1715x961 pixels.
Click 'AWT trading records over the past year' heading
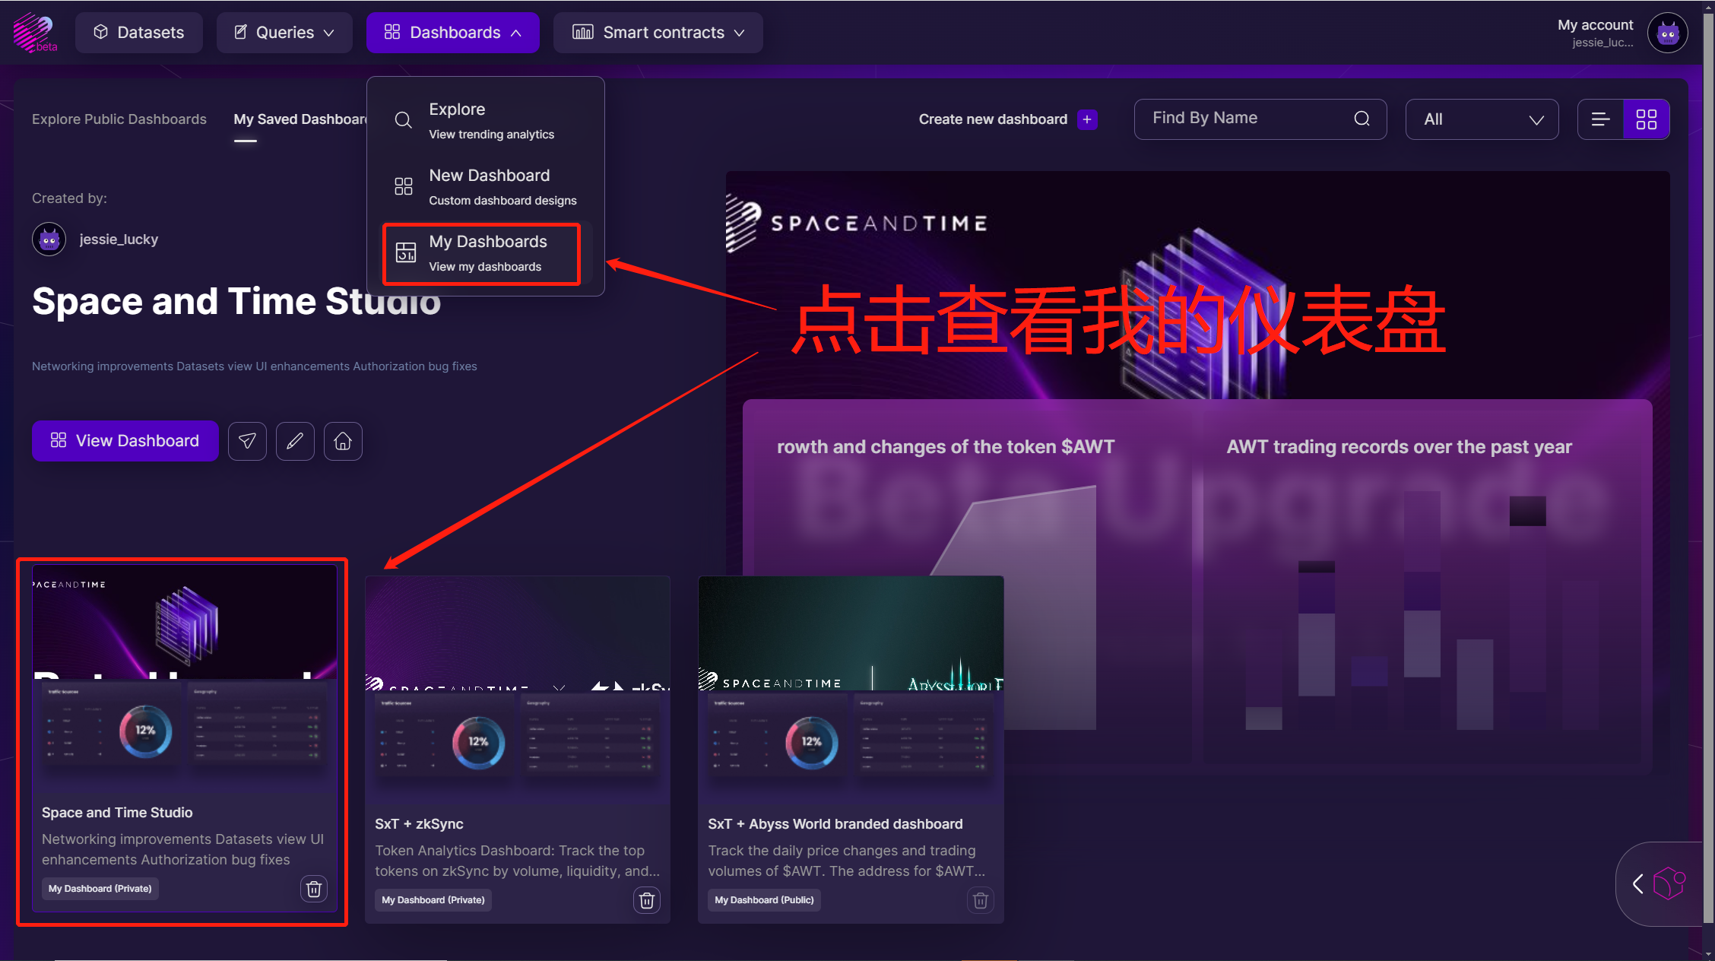click(1400, 447)
